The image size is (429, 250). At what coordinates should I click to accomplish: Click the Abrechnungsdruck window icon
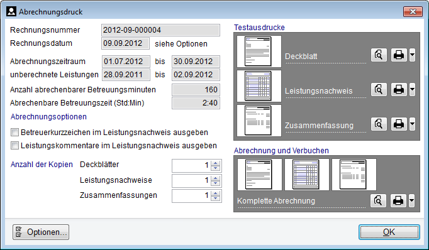[x=11, y=11]
